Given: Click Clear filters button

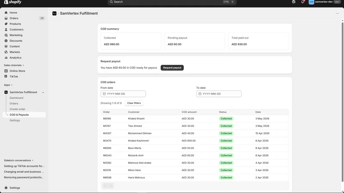Looking at the screenshot, I should point(134,103).
